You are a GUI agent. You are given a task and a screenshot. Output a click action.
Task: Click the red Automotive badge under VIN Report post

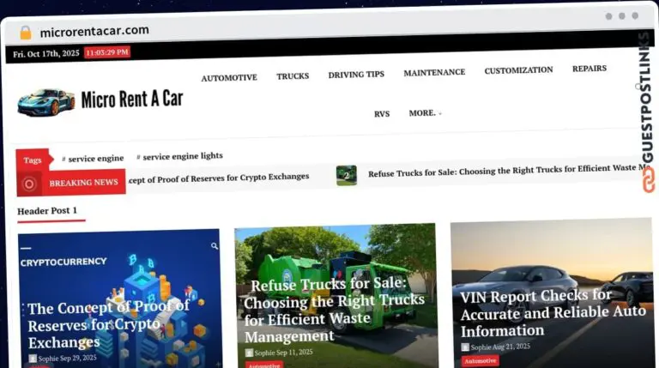click(481, 361)
